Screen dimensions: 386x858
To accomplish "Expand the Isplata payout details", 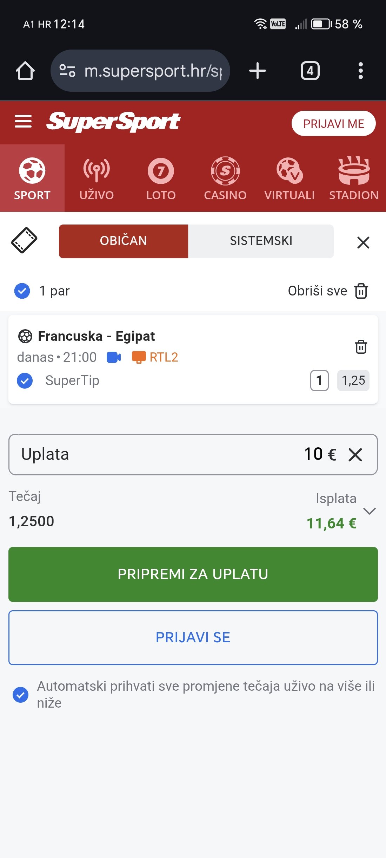I will pyautogui.click(x=370, y=511).
